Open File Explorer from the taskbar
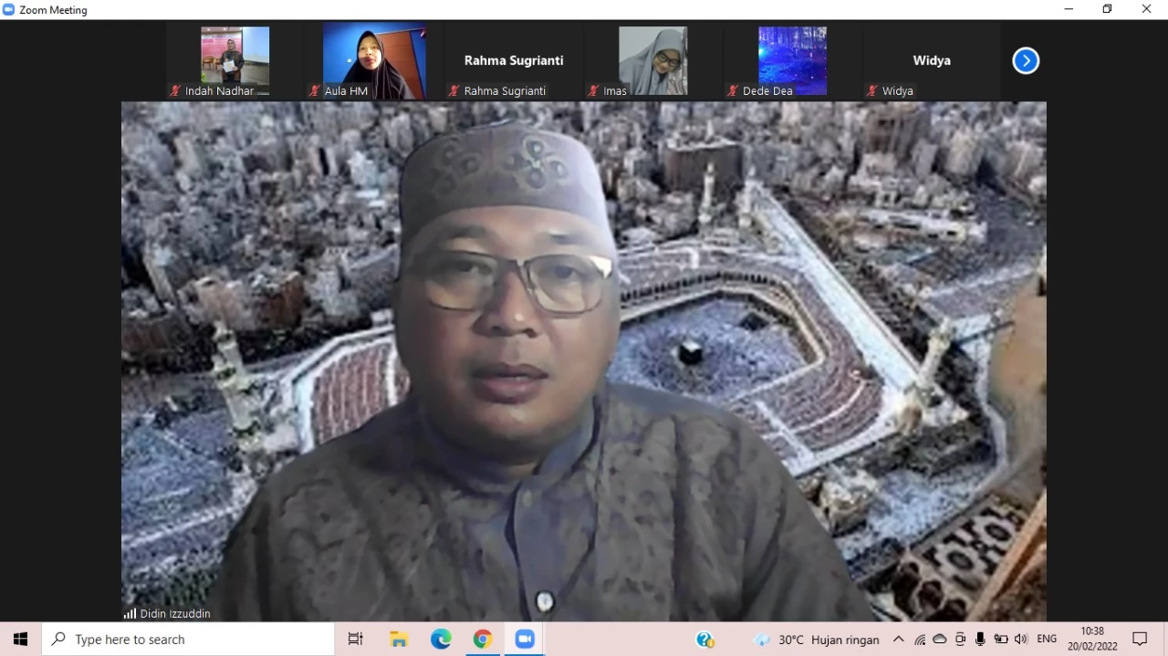 point(399,640)
